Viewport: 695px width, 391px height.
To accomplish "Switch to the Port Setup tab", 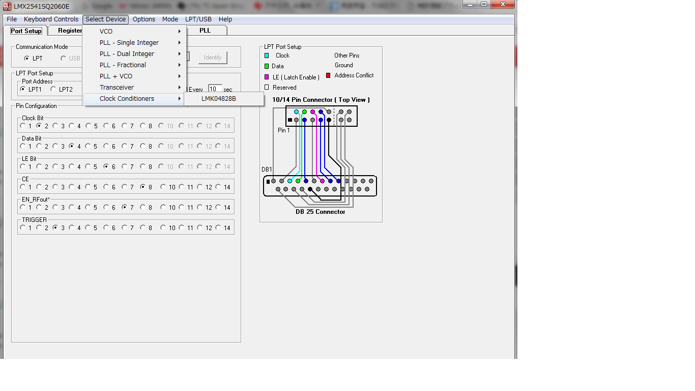I will [x=26, y=31].
